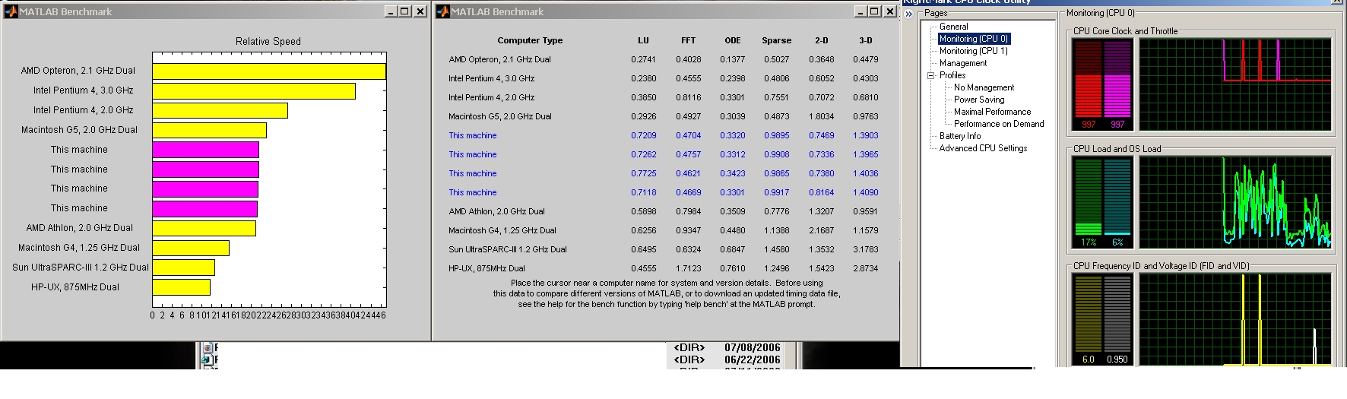Toggle the Pages panel double-arrow button

(908, 14)
